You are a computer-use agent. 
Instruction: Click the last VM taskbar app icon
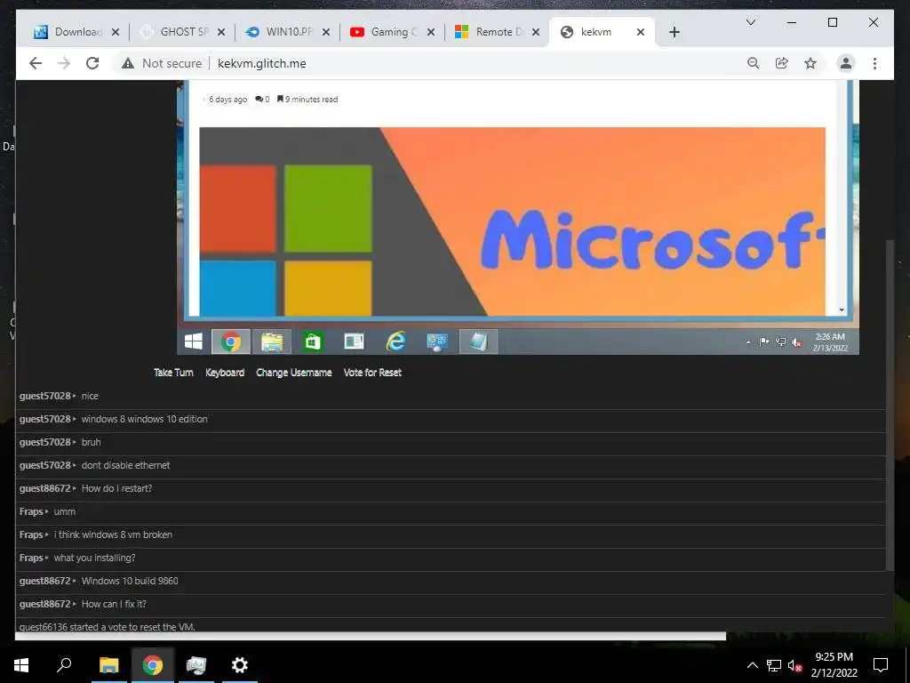478,341
